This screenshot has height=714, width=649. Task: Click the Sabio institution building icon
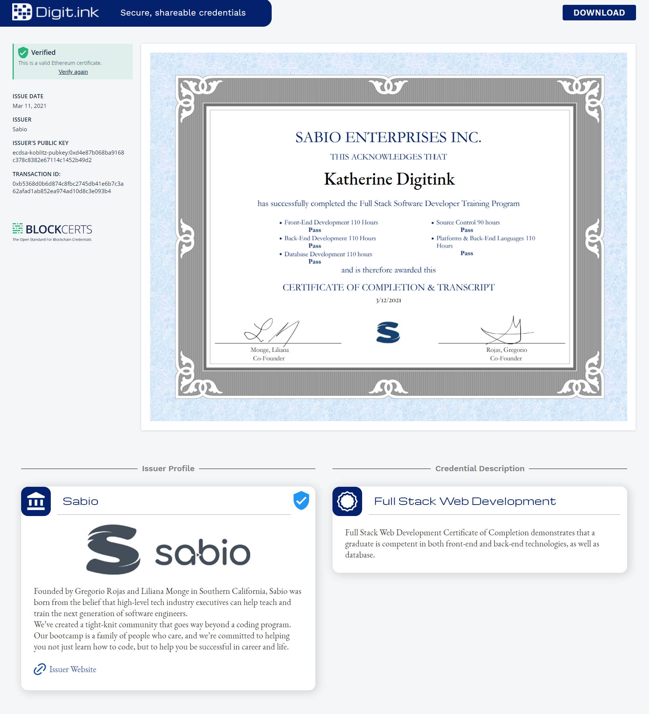[36, 501]
